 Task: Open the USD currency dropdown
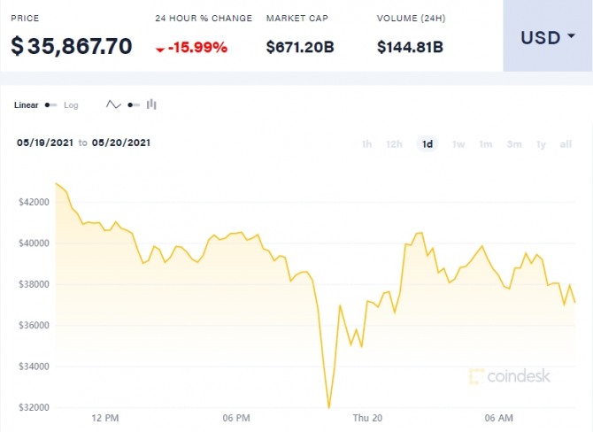tap(547, 37)
